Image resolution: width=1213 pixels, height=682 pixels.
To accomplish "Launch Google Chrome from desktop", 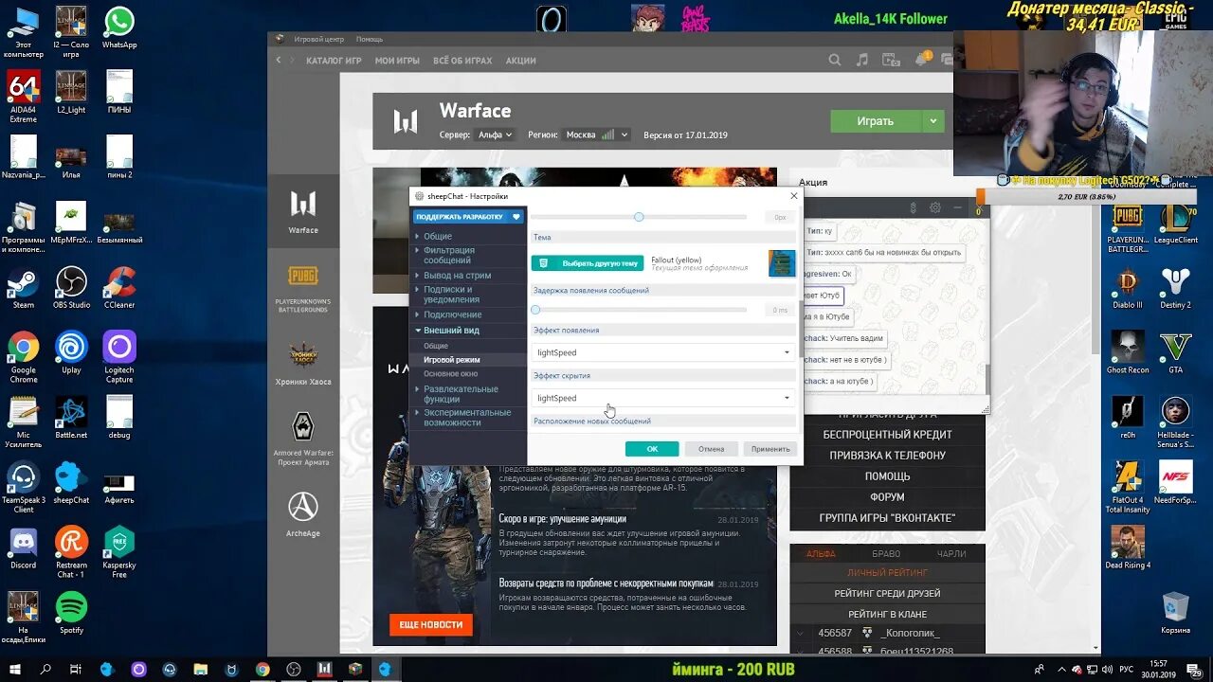I will [24, 356].
